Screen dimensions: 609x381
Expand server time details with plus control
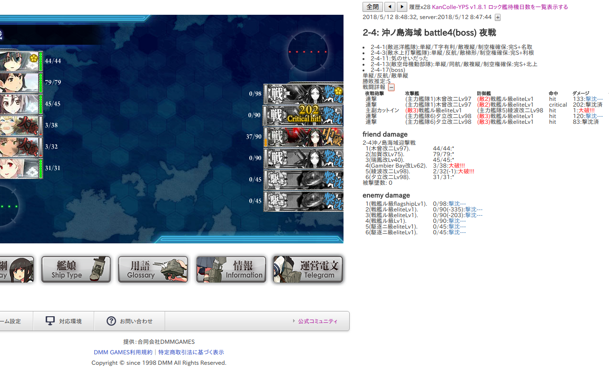[x=498, y=17]
